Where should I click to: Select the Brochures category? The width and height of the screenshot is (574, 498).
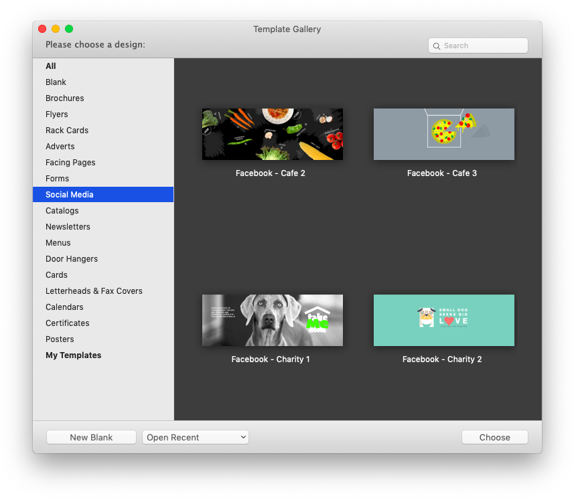(x=65, y=98)
